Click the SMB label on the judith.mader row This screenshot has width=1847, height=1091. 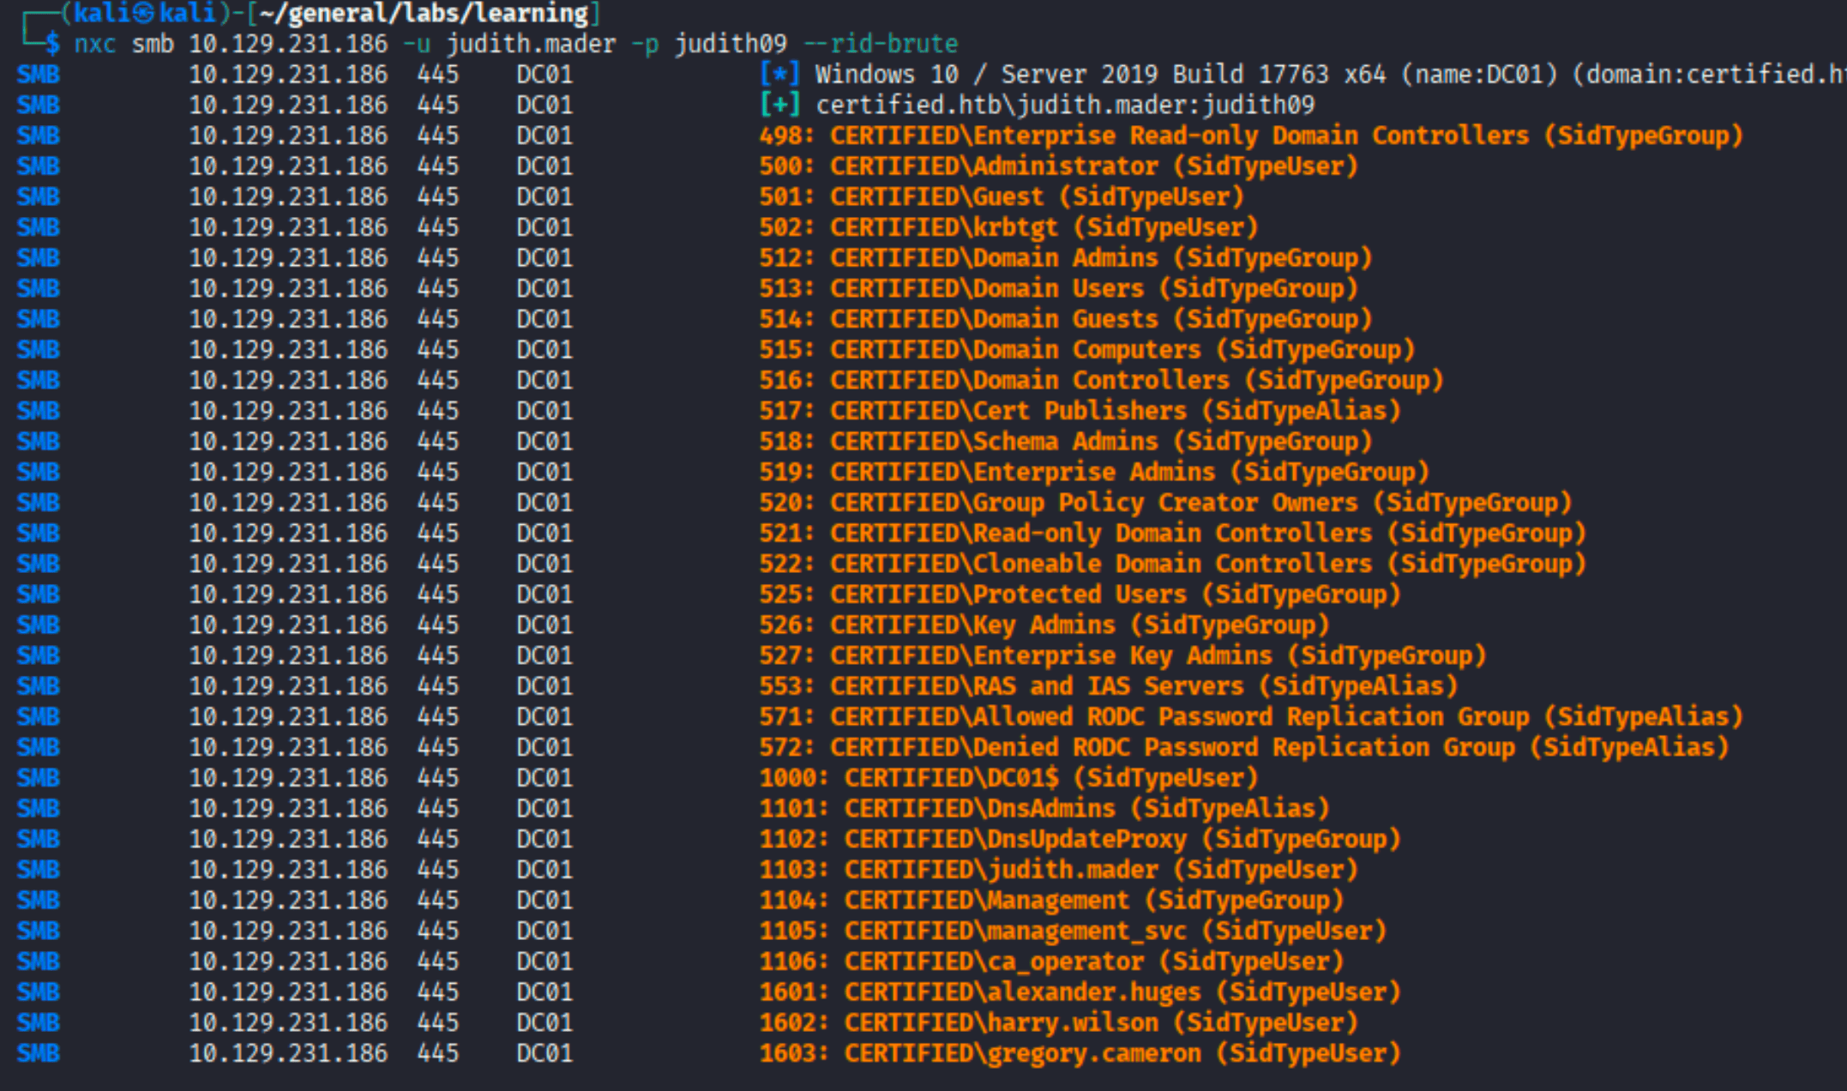(x=39, y=870)
